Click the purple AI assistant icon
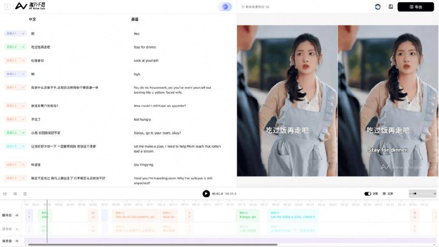Image resolution: width=439 pixels, height=247 pixels. pos(225,7)
